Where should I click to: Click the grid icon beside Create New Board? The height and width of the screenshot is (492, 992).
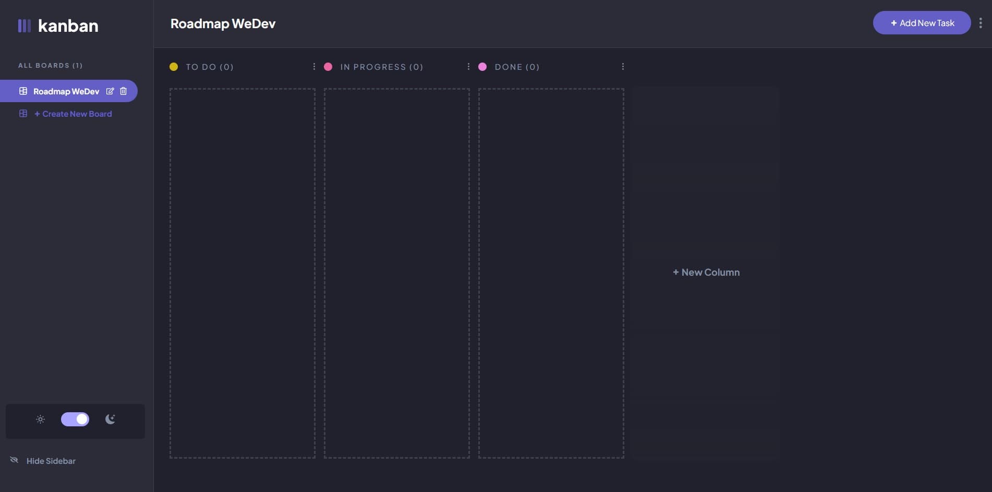(x=23, y=114)
